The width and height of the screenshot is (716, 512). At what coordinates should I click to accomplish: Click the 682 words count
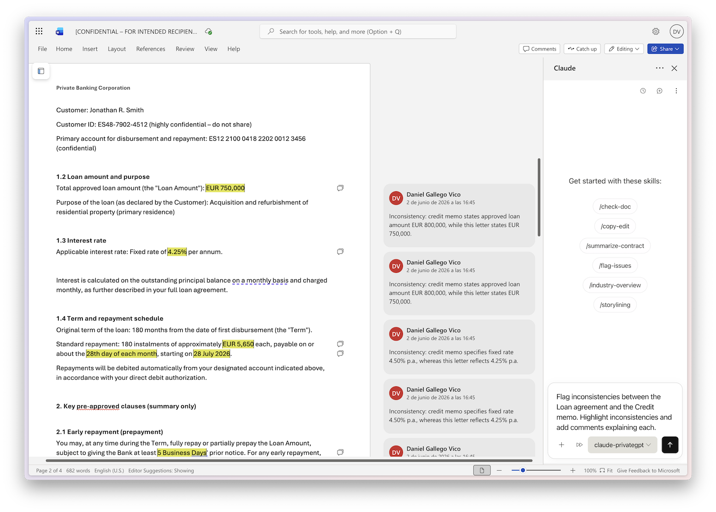point(78,470)
